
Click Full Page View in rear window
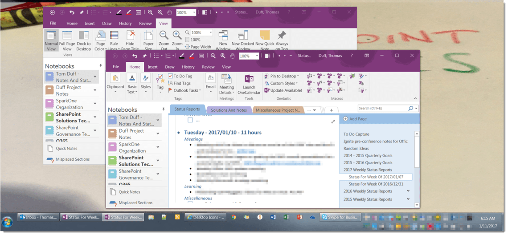[67, 41]
